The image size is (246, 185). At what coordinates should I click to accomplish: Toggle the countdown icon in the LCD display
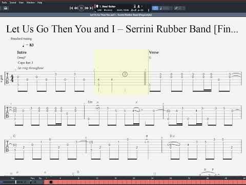[135, 6]
